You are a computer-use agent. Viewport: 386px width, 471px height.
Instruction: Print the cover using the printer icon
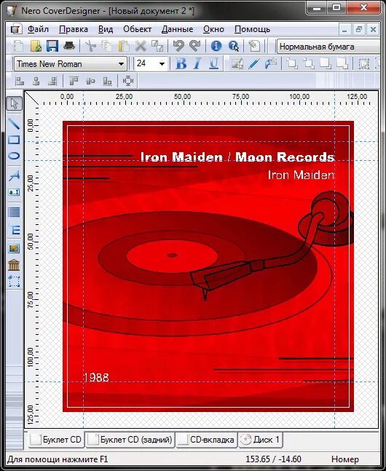coord(69,47)
